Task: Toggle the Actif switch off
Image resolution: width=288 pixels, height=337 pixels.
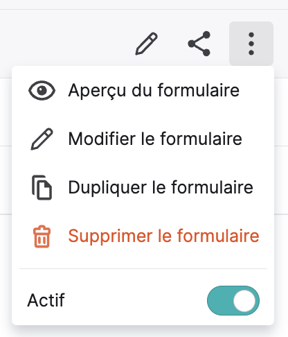Action: [x=233, y=300]
